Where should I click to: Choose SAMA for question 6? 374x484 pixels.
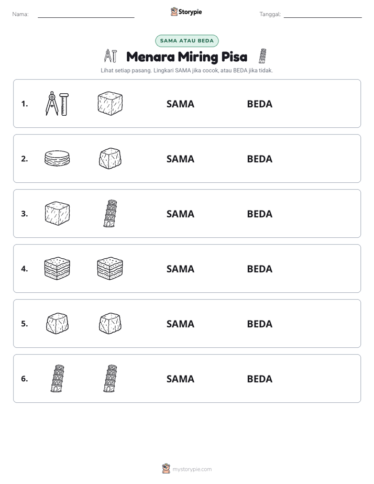(180, 379)
